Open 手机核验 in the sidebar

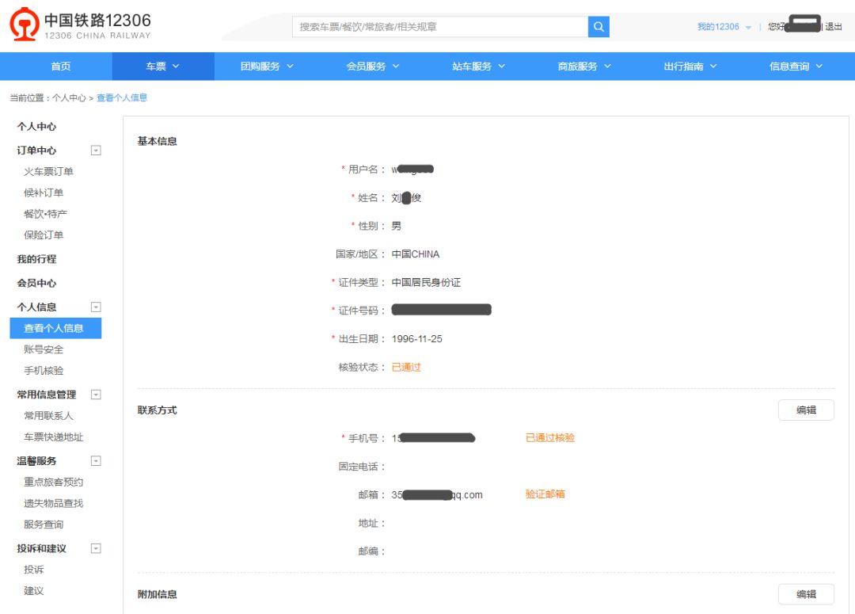coord(44,371)
